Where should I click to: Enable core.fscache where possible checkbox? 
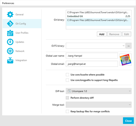67,75
